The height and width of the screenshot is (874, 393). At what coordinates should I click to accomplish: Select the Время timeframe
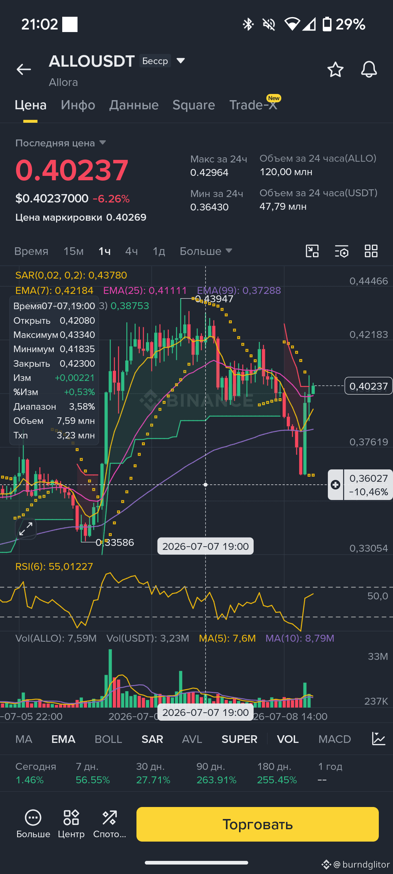(x=31, y=251)
